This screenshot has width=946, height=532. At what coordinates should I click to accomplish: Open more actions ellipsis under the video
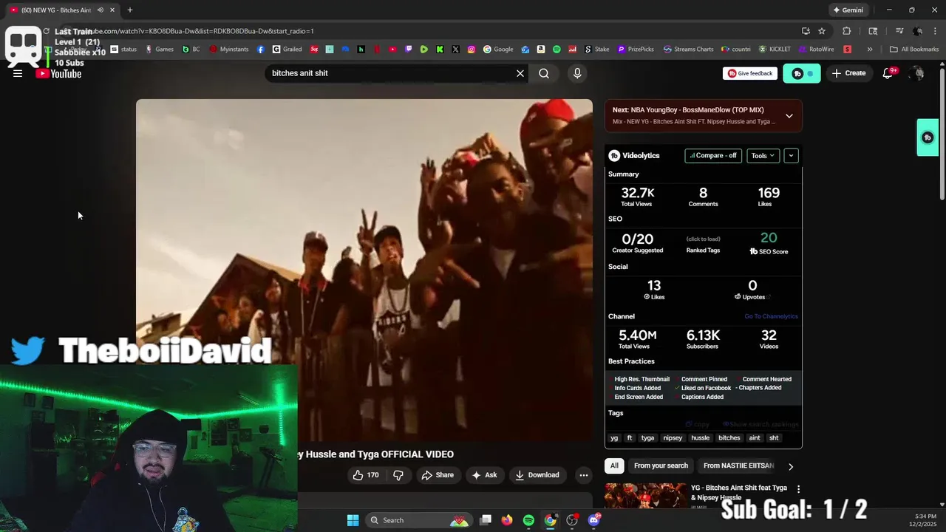[584, 475]
